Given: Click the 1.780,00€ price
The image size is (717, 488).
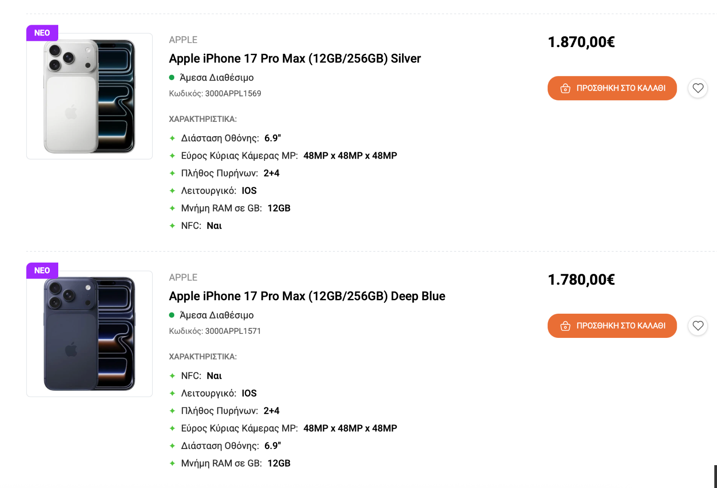Looking at the screenshot, I should tap(581, 280).
